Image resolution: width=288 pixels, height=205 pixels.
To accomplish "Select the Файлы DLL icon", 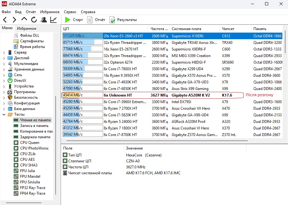I will [16, 35].
